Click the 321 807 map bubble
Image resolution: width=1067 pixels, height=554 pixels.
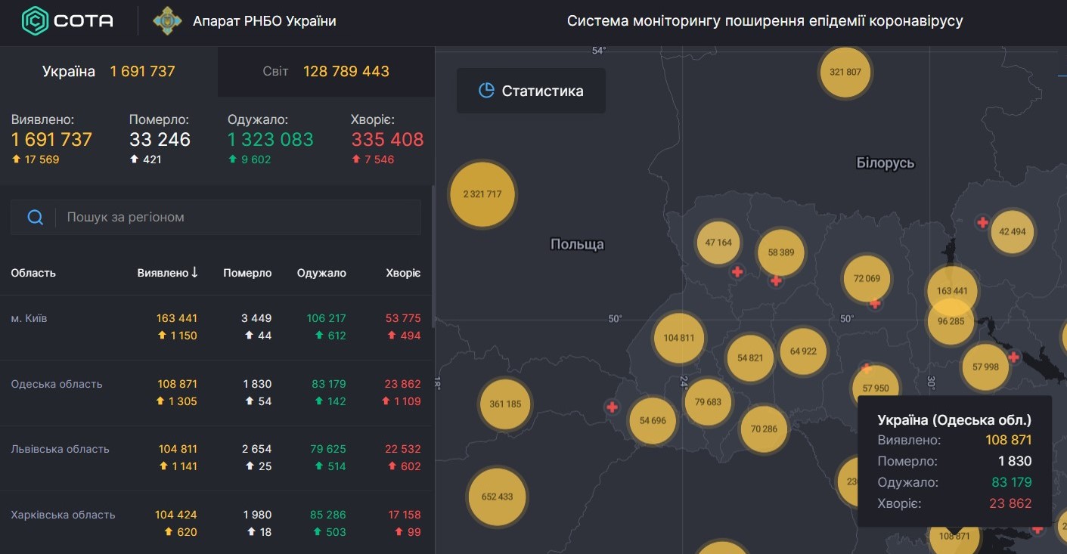tap(845, 73)
